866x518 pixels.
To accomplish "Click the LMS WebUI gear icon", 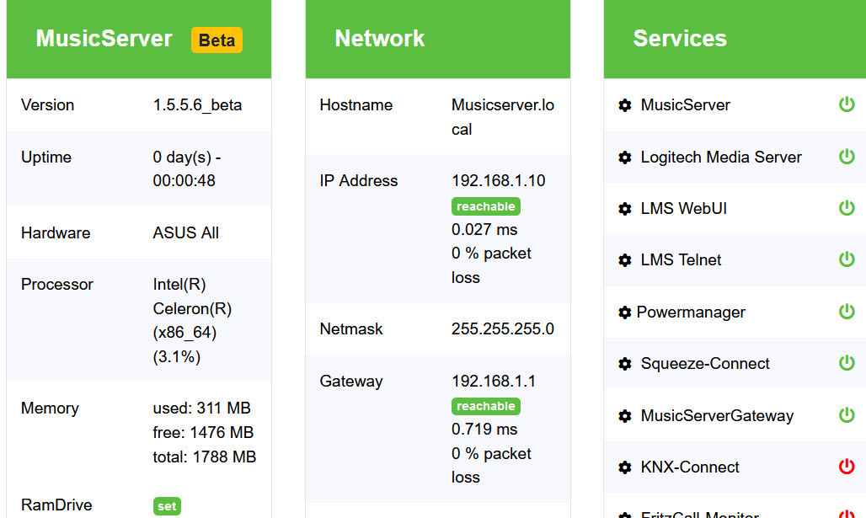I will [x=625, y=209].
